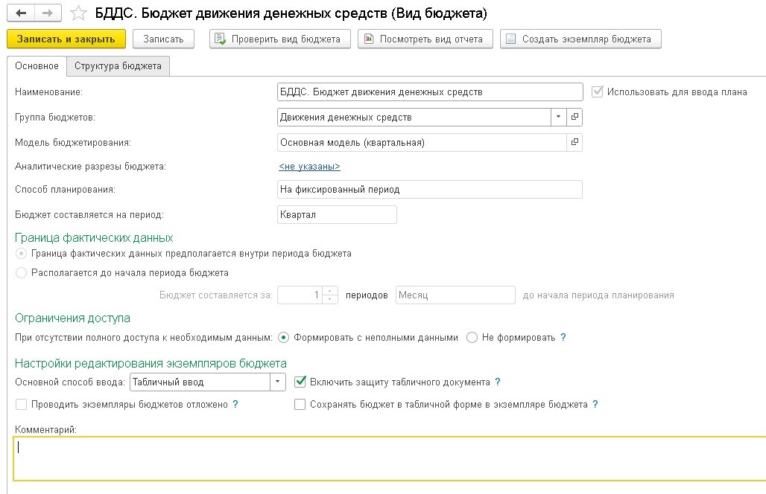Image resolution: width=766 pixels, height=494 pixels.
Task: Add budget type to favorites star
Action: [x=77, y=13]
